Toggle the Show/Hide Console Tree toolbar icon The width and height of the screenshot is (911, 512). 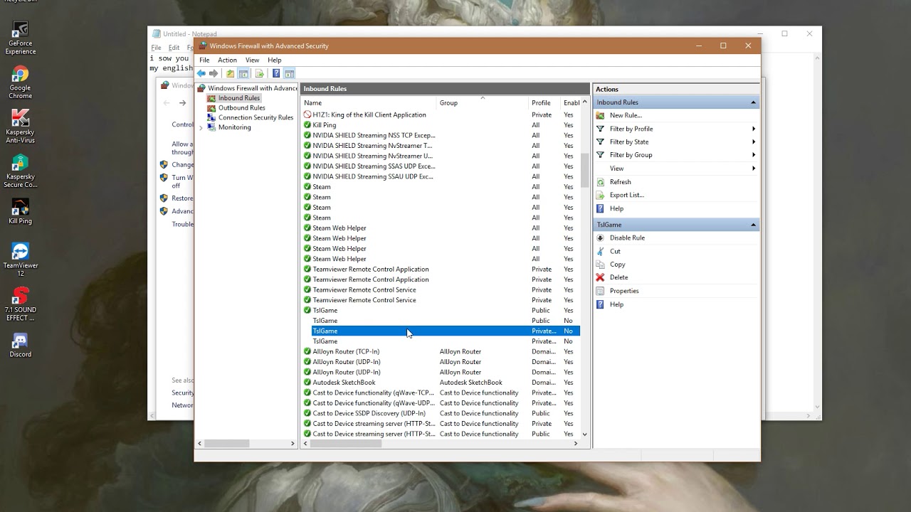243,73
